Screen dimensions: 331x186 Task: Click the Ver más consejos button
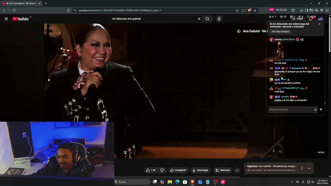pyautogui.click(x=280, y=32)
